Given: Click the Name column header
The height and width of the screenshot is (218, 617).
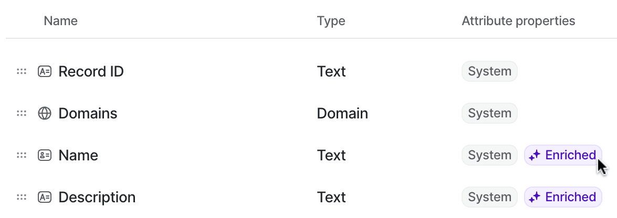Looking at the screenshot, I should [60, 21].
